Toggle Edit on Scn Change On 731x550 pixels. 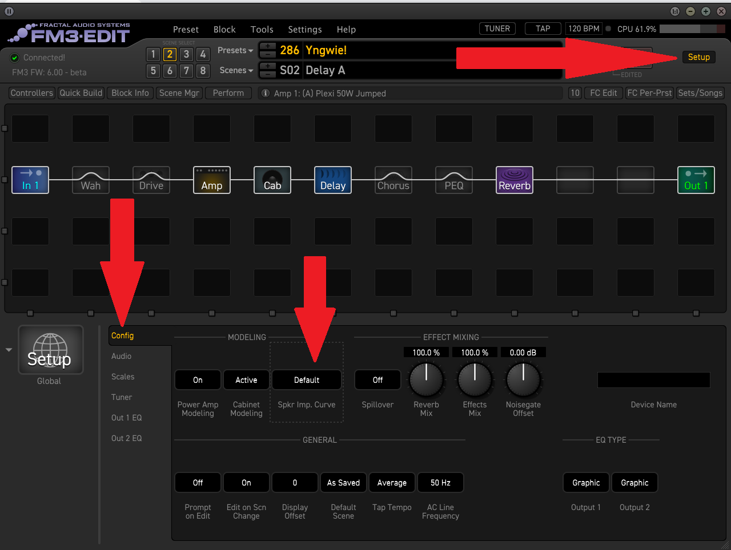pos(246,483)
